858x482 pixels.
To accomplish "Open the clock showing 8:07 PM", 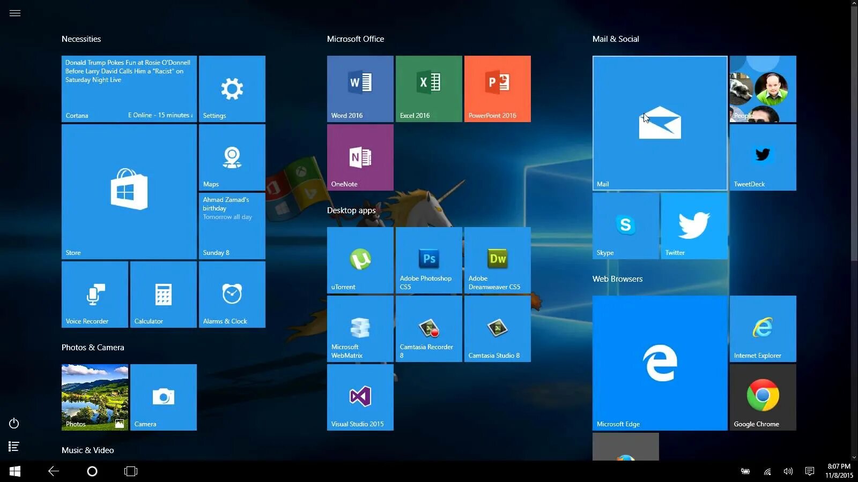I will tap(839, 471).
